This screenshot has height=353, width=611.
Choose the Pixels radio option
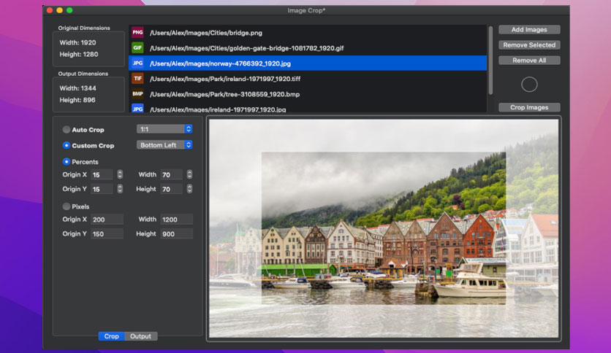tap(67, 206)
